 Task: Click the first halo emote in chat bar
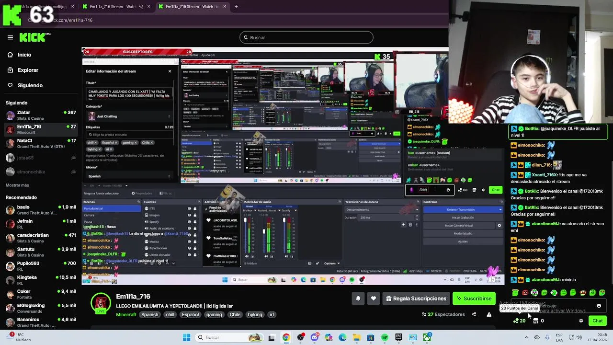515,293
